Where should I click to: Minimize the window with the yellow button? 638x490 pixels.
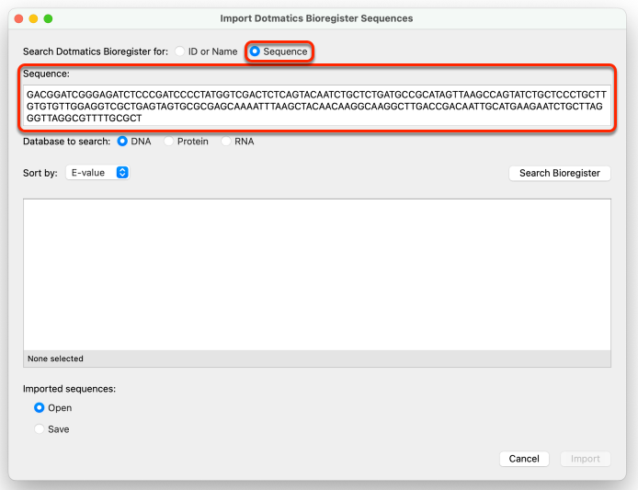pos(33,18)
